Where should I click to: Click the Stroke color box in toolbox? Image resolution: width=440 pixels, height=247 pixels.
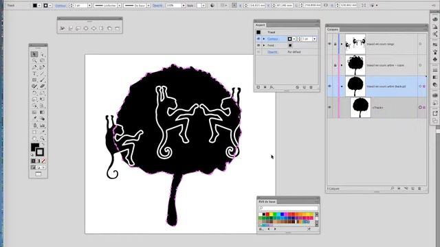(x=40, y=152)
